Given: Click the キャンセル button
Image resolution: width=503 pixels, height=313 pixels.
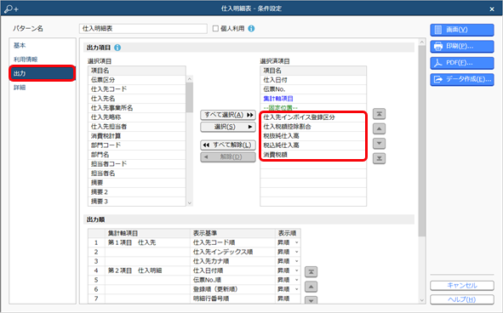Looking at the screenshot, I should (x=462, y=286).
